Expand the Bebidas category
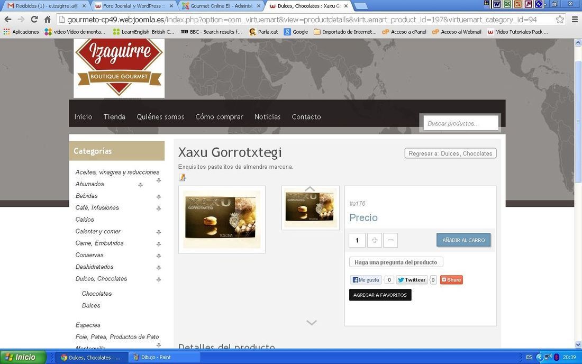Screen dimensions: 582x364 click(x=159, y=197)
